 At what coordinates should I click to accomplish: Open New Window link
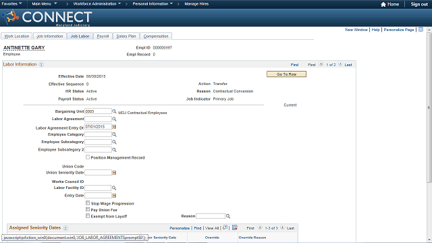[x=356, y=30]
